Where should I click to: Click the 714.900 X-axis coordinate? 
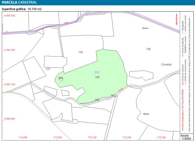tap(23, 137)
